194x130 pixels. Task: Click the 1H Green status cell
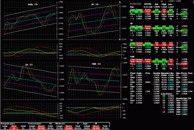pos(148,45)
